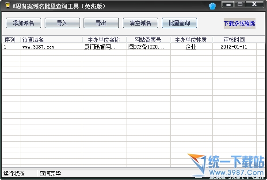Close the E思备案域名批量查询工具 window
267x180 pixels.
click(254, 4)
